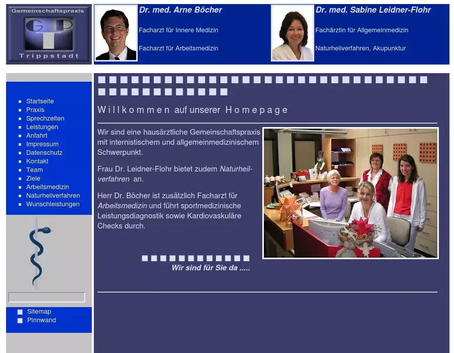Viewport: 454px width, 353px height.
Task: Open Sprechzeiten in the sidebar
Action: point(45,119)
